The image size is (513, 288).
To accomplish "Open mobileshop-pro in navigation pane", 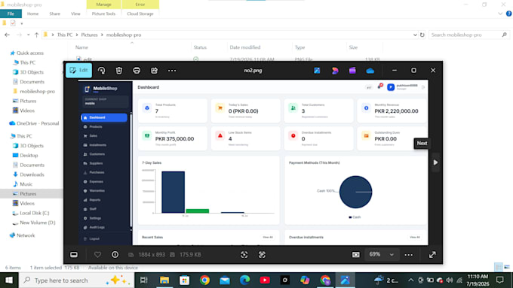I will tap(37, 91).
